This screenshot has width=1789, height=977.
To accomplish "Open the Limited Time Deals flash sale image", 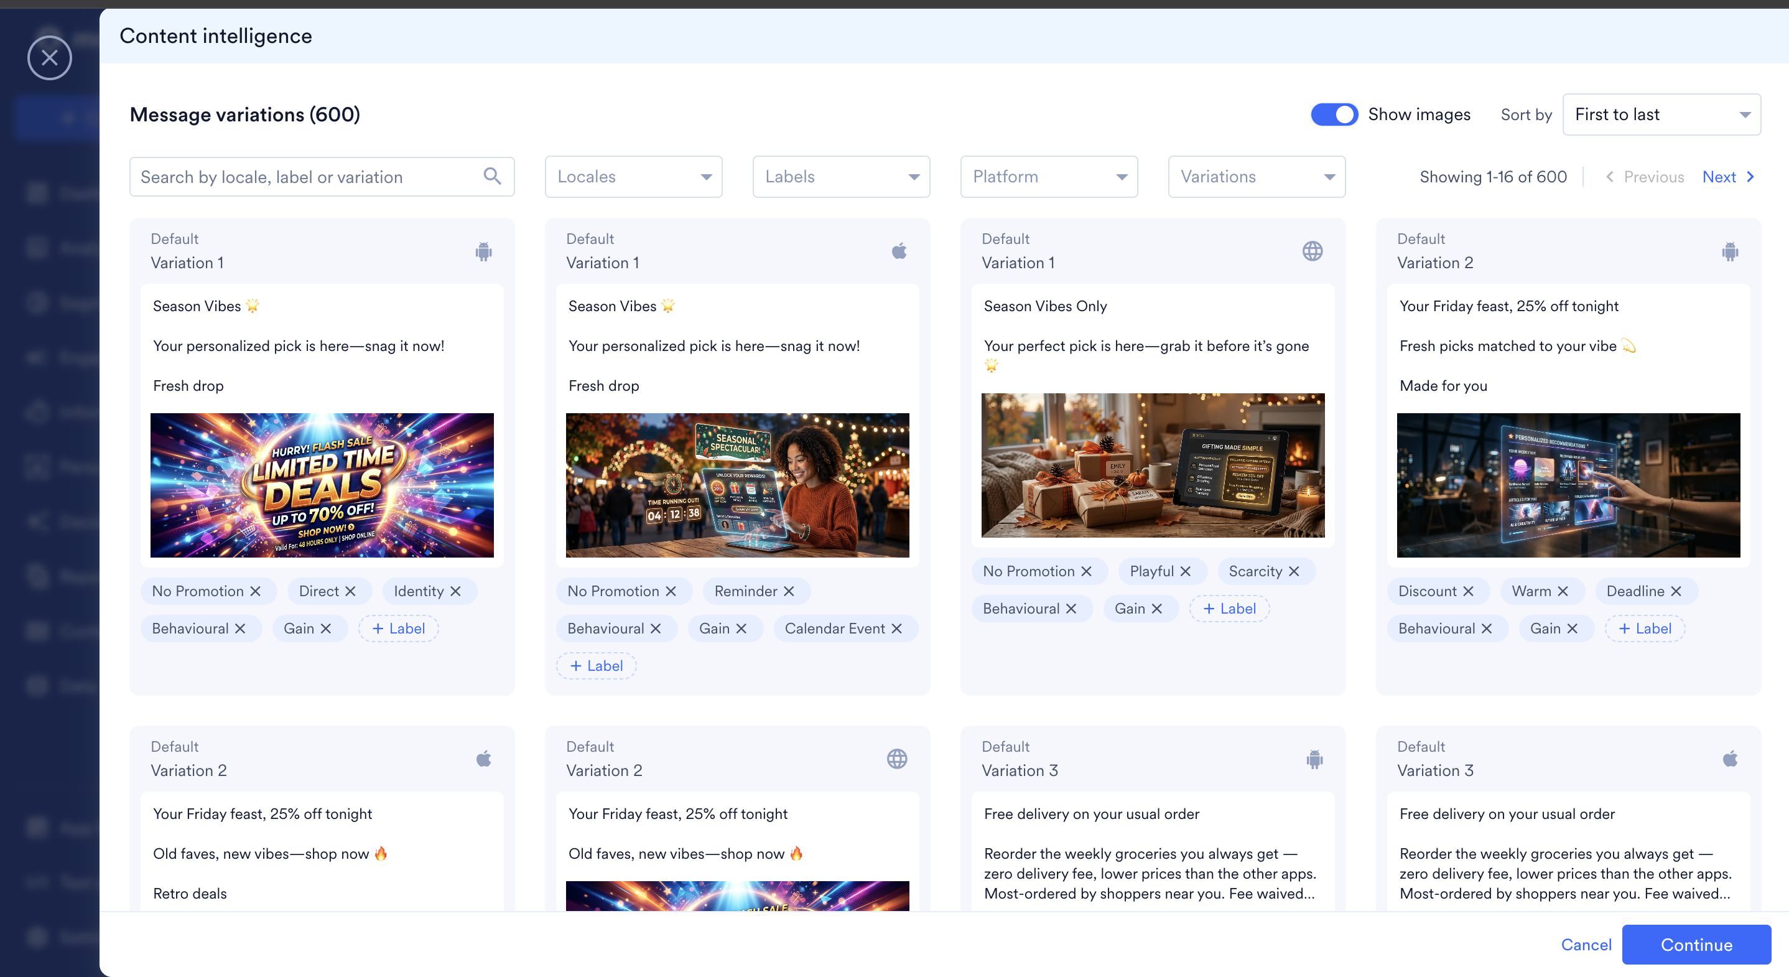I will [322, 485].
